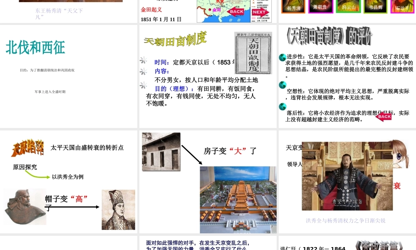Click the BACK arrow on the 天朝田亩制度 评价 slide
This screenshot has width=416, height=250.
coord(384,116)
